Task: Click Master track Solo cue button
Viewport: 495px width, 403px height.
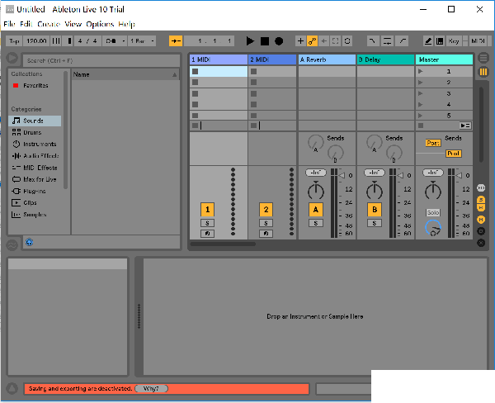Action: [433, 213]
